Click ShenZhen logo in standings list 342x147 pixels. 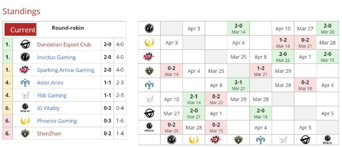click(x=25, y=134)
